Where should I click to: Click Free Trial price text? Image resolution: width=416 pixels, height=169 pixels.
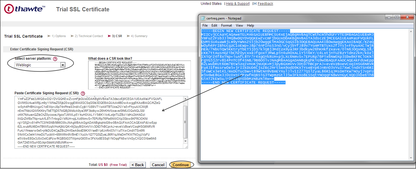point(118,165)
